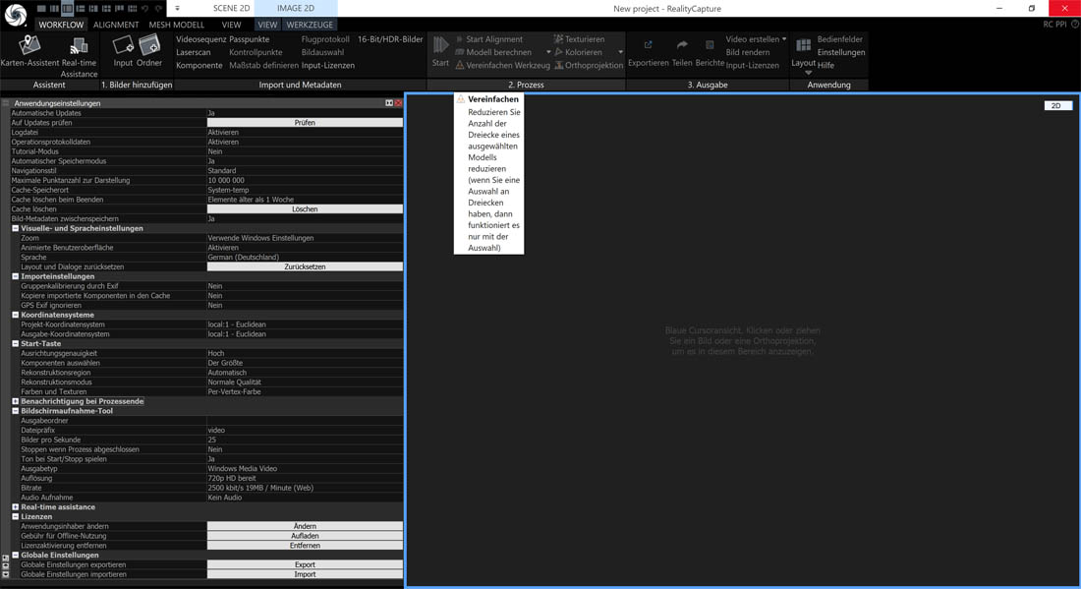Select the highlighted third layout preset in the title bar

click(67, 8)
